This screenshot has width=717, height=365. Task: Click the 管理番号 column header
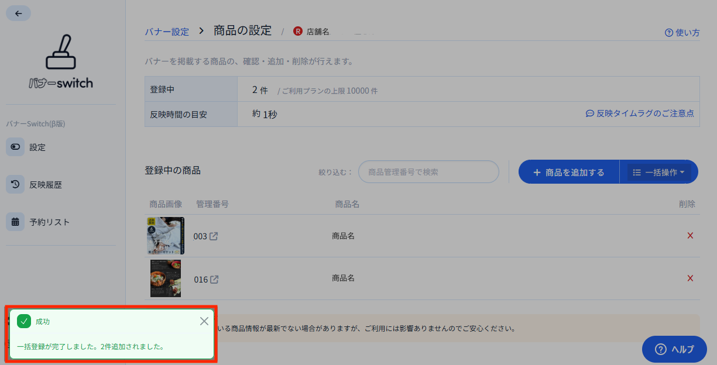pyautogui.click(x=212, y=204)
